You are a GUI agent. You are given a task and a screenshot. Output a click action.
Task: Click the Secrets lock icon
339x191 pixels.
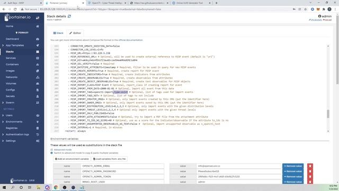[x=38, y=96]
